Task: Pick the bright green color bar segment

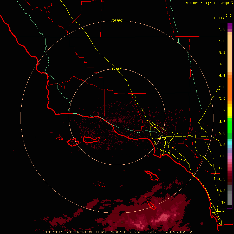Action: click(230, 125)
